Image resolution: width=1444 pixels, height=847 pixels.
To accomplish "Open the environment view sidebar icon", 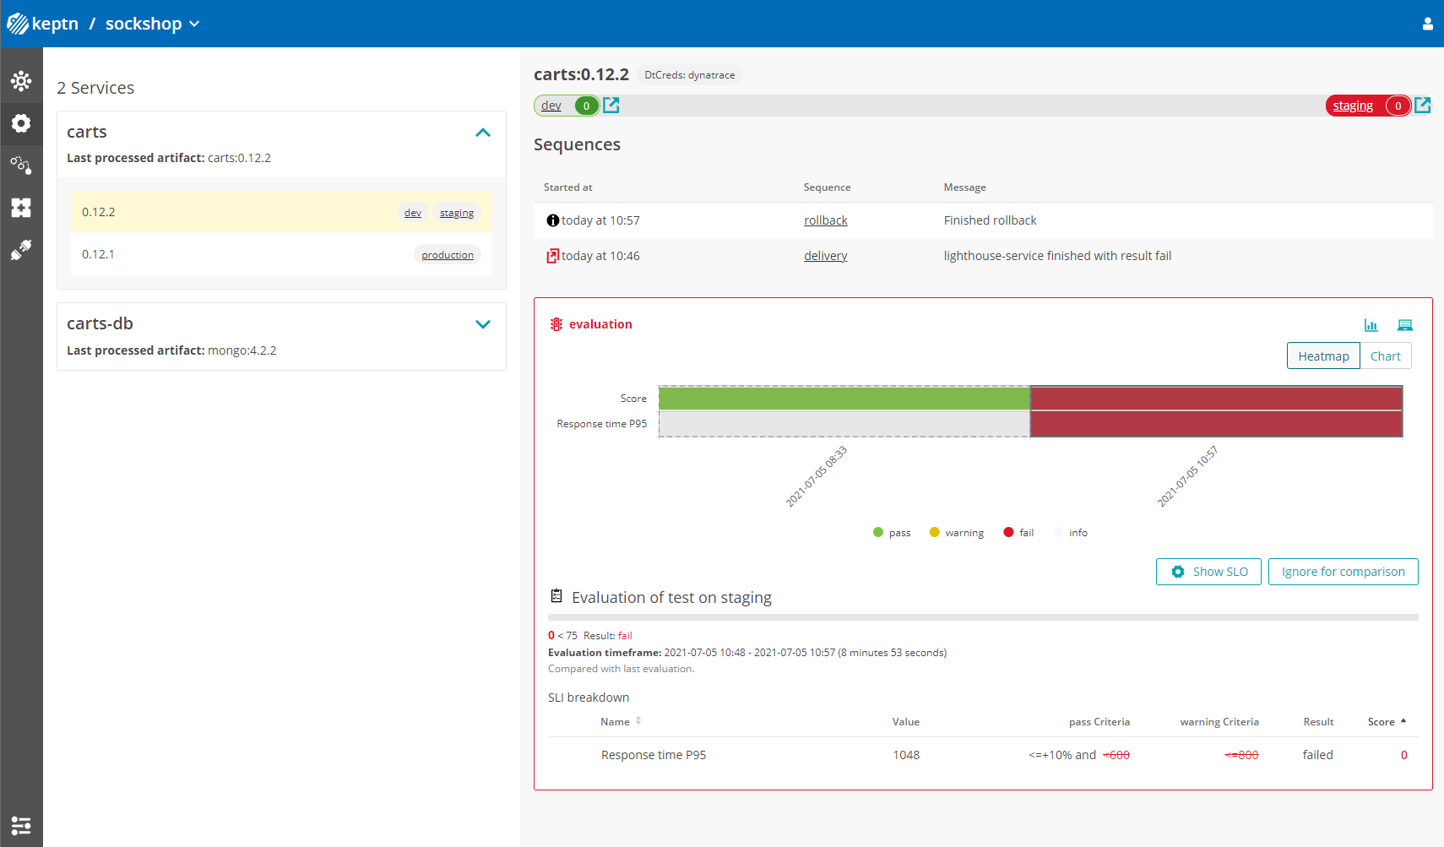I will [x=21, y=81].
